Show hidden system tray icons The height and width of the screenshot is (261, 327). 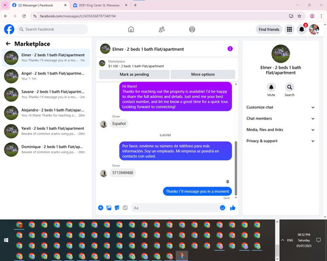pos(283,240)
